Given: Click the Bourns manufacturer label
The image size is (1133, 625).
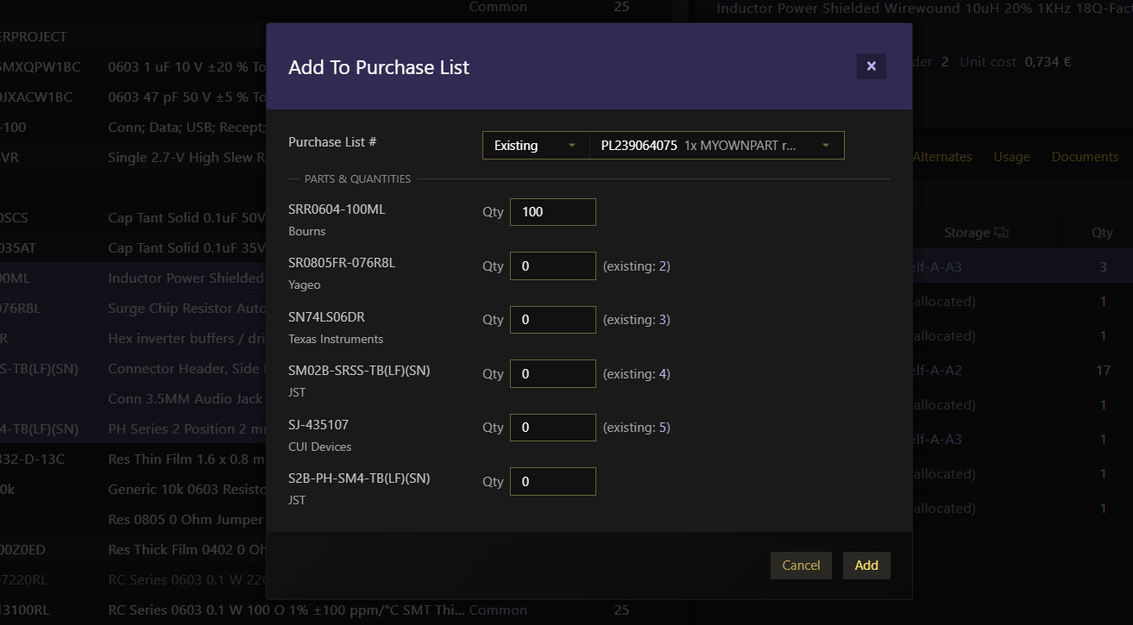Looking at the screenshot, I should pos(306,231).
